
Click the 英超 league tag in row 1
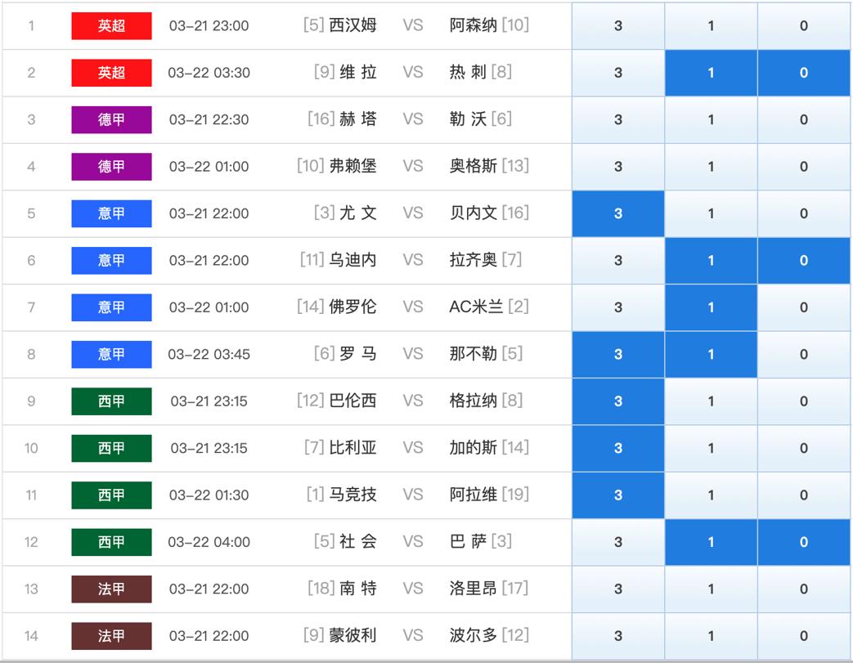click(x=111, y=25)
